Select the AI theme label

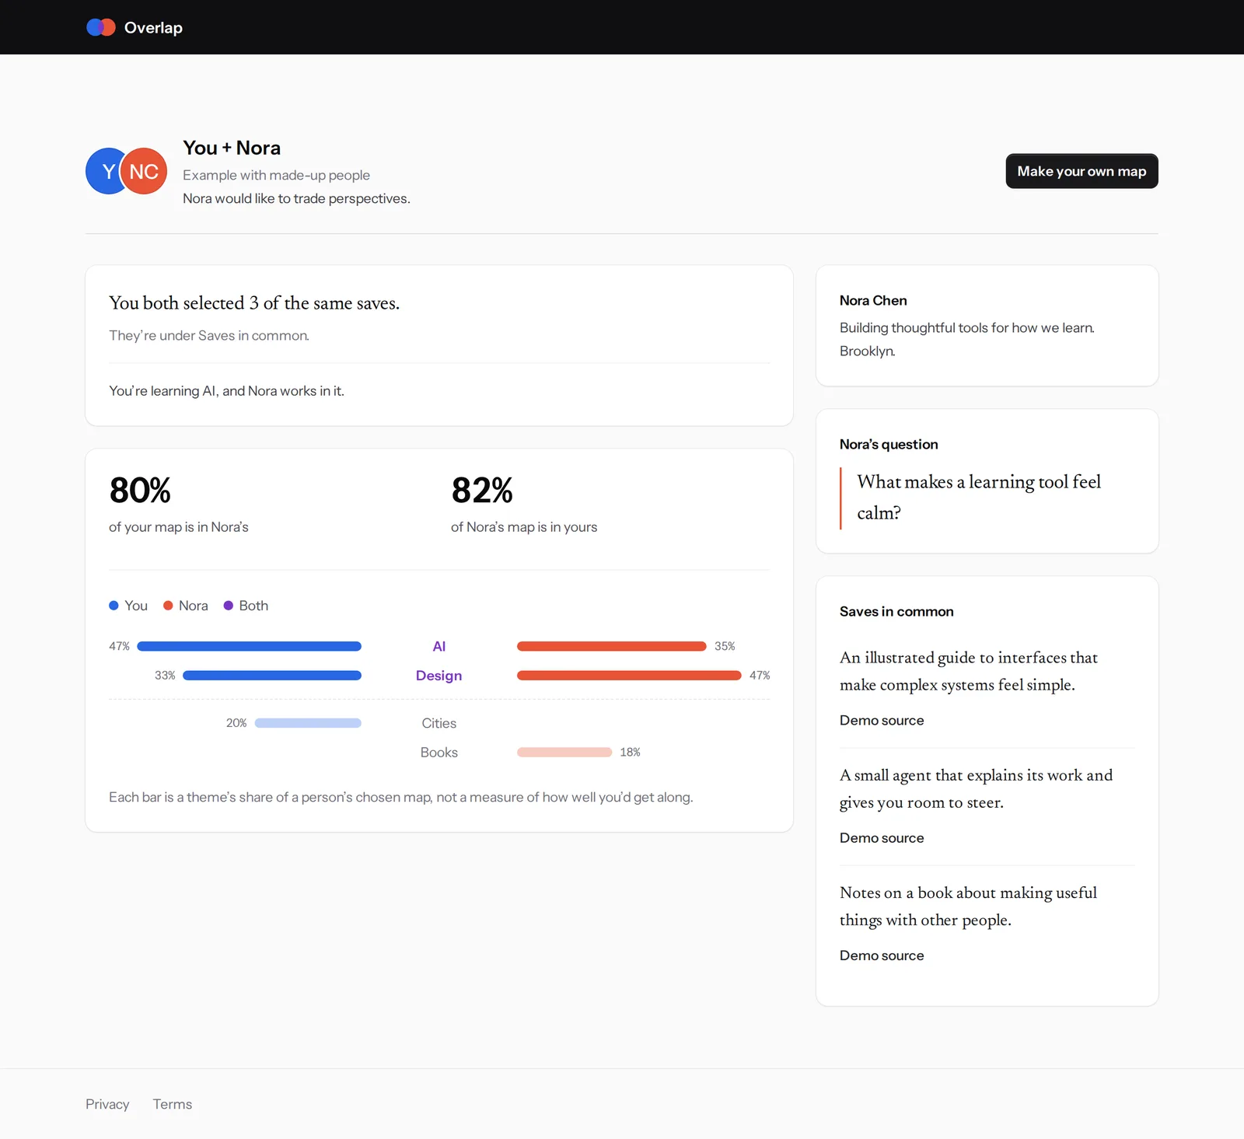click(x=439, y=646)
